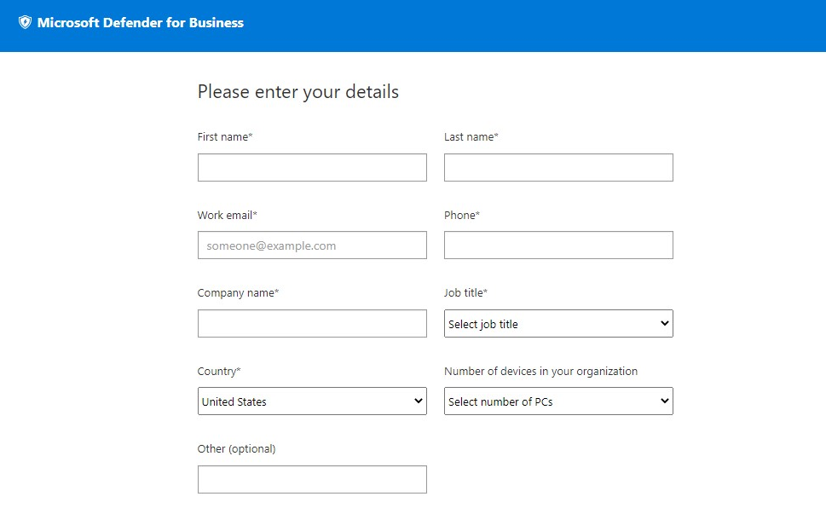Image resolution: width=826 pixels, height=508 pixels.
Task: Click the Company name label
Action: click(238, 293)
